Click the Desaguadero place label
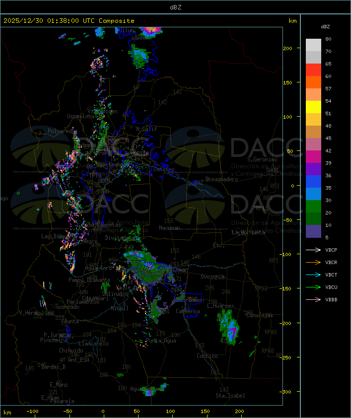The image size is (351, 418). tap(222, 179)
